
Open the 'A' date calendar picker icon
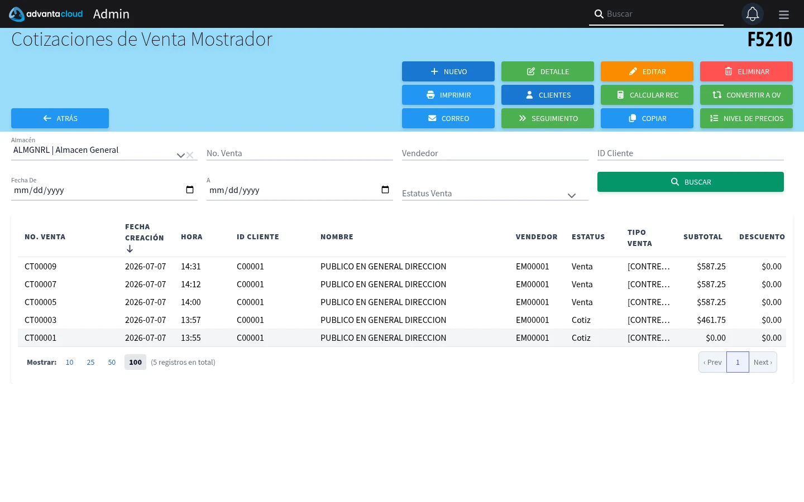click(385, 190)
